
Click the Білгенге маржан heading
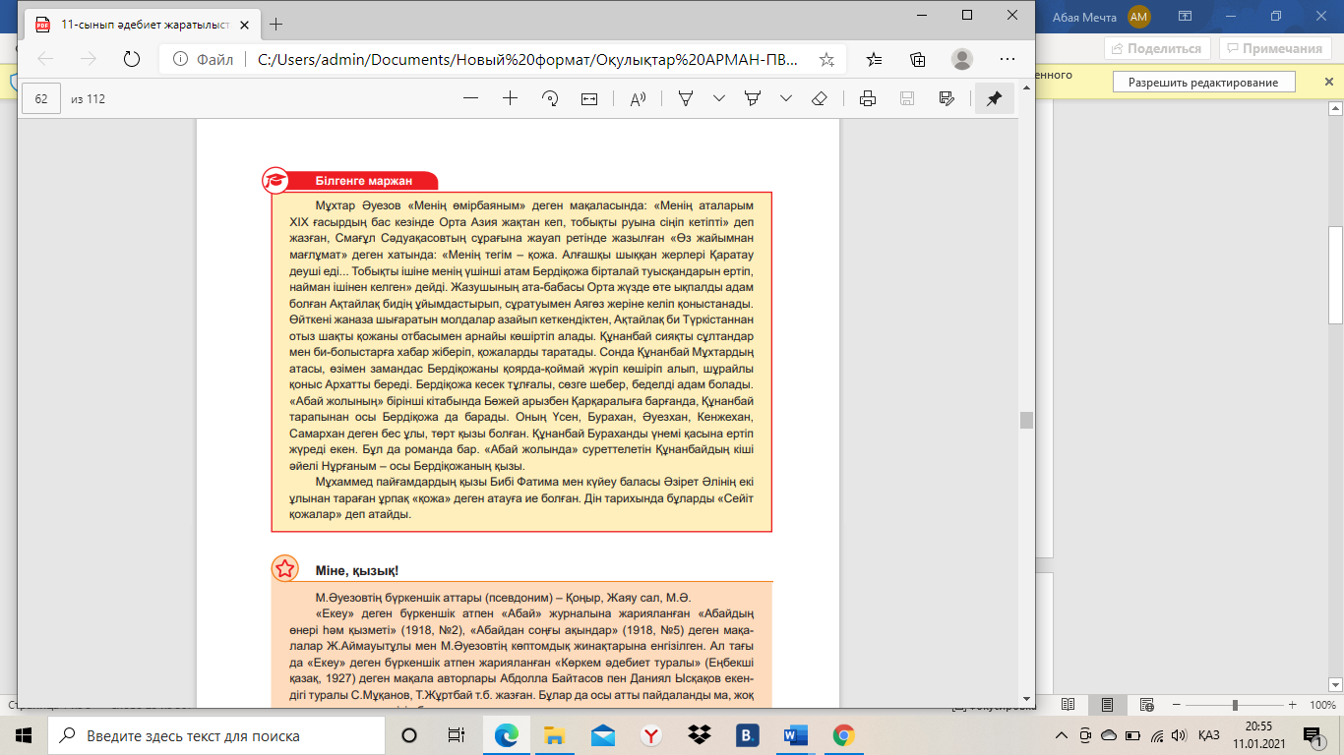pyautogui.click(x=363, y=181)
